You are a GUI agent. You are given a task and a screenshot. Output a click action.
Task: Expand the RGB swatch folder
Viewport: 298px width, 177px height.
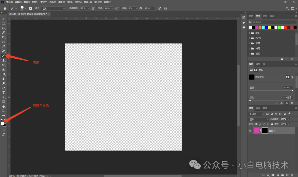[249, 33]
